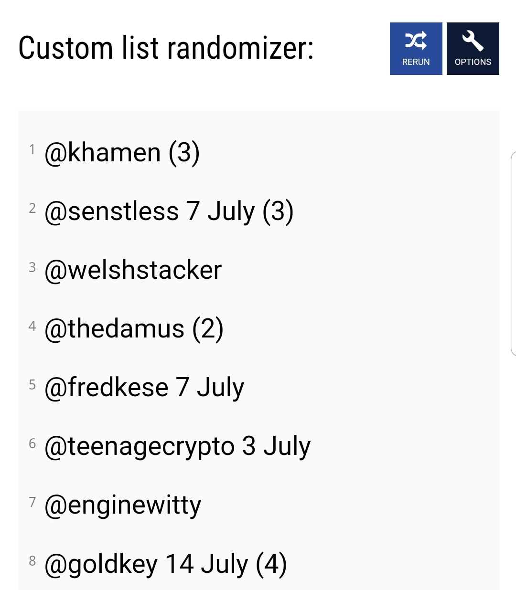Click the Custom list randomizer heading
Viewport: 516px width, 590px height.
166,48
